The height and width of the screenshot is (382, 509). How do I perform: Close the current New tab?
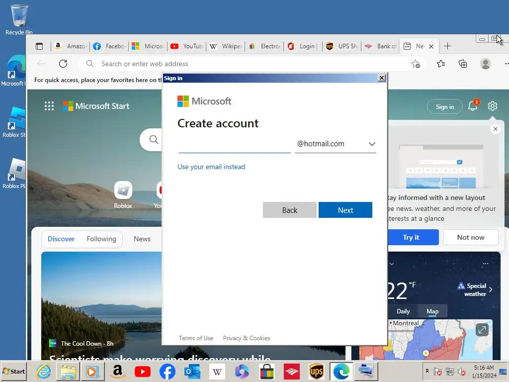(x=431, y=46)
